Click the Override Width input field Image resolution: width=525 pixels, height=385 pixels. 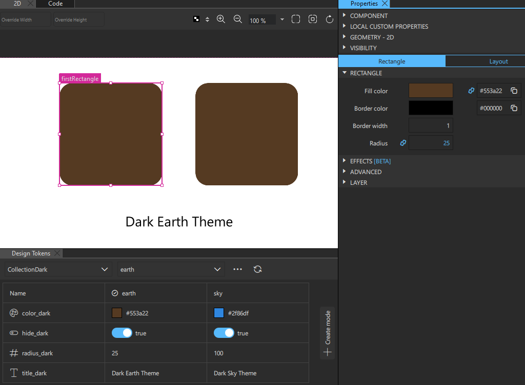[x=25, y=19]
